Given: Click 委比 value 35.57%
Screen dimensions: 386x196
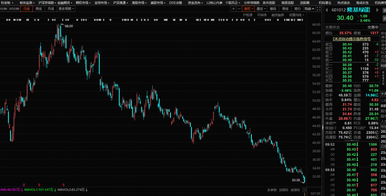Looking at the screenshot, I should (x=346, y=33).
